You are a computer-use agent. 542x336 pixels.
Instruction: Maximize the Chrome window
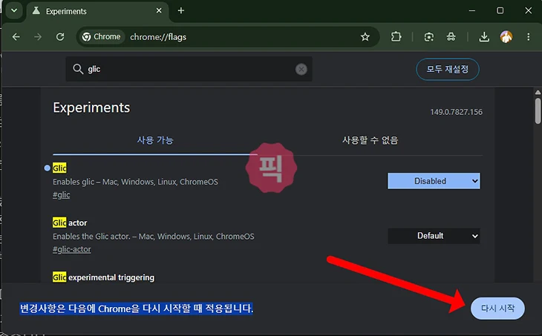(500, 10)
